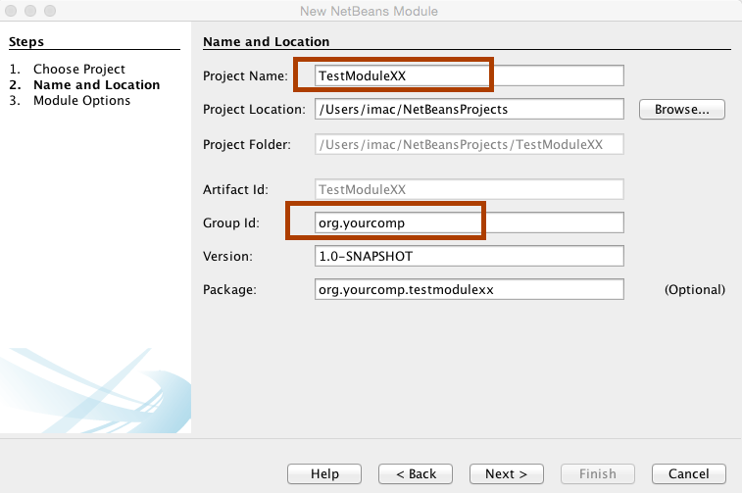742x493 pixels.
Task: Click the greyed-out Project Folder field
Action: pos(469,144)
